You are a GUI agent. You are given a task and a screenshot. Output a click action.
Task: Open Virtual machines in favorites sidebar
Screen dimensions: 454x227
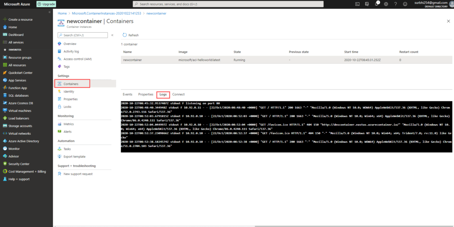[x=20, y=111]
